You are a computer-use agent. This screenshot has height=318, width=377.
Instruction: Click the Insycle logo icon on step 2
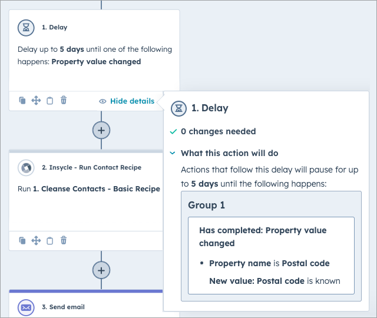click(26, 168)
